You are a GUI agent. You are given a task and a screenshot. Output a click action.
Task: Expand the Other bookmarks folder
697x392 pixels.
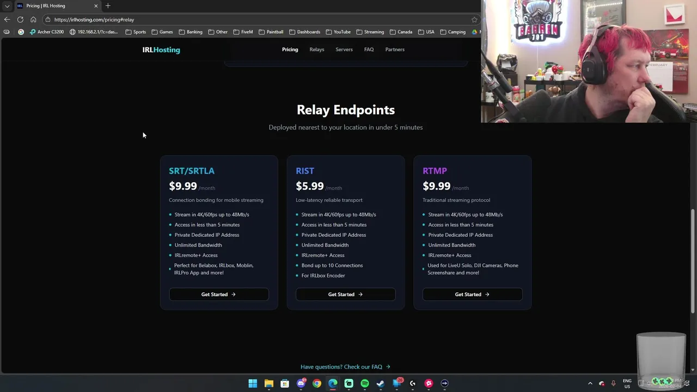tap(218, 32)
